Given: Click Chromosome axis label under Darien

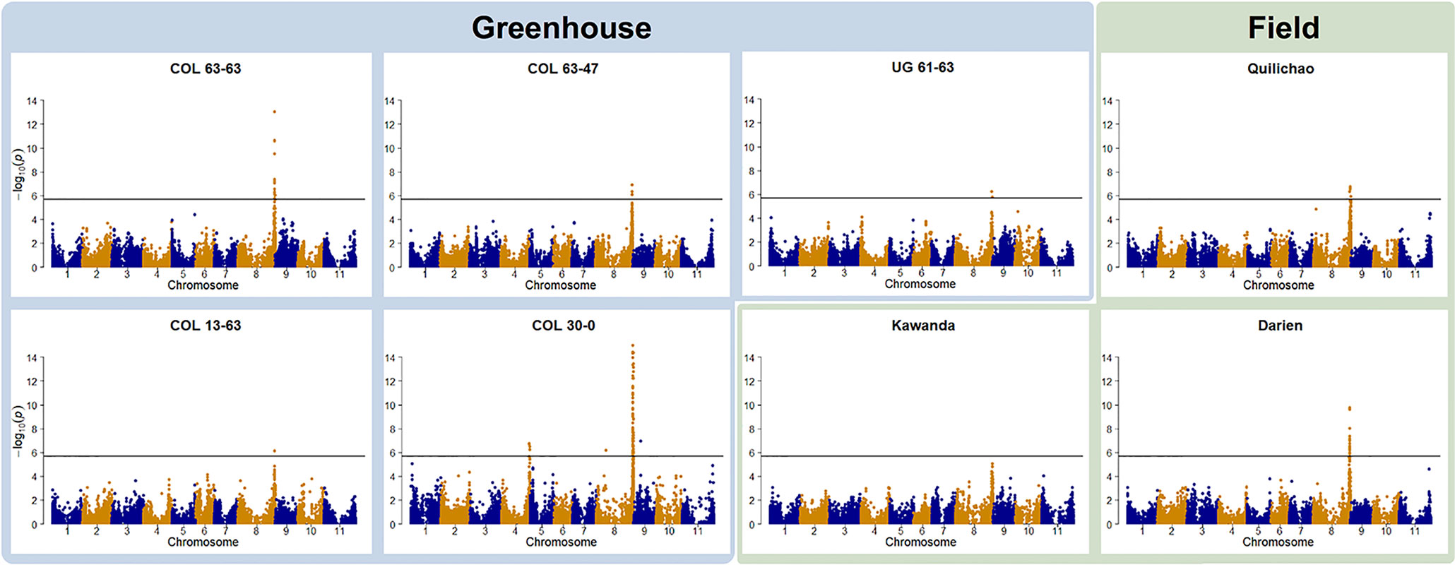Looking at the screenshot, I should [1278, 542].
